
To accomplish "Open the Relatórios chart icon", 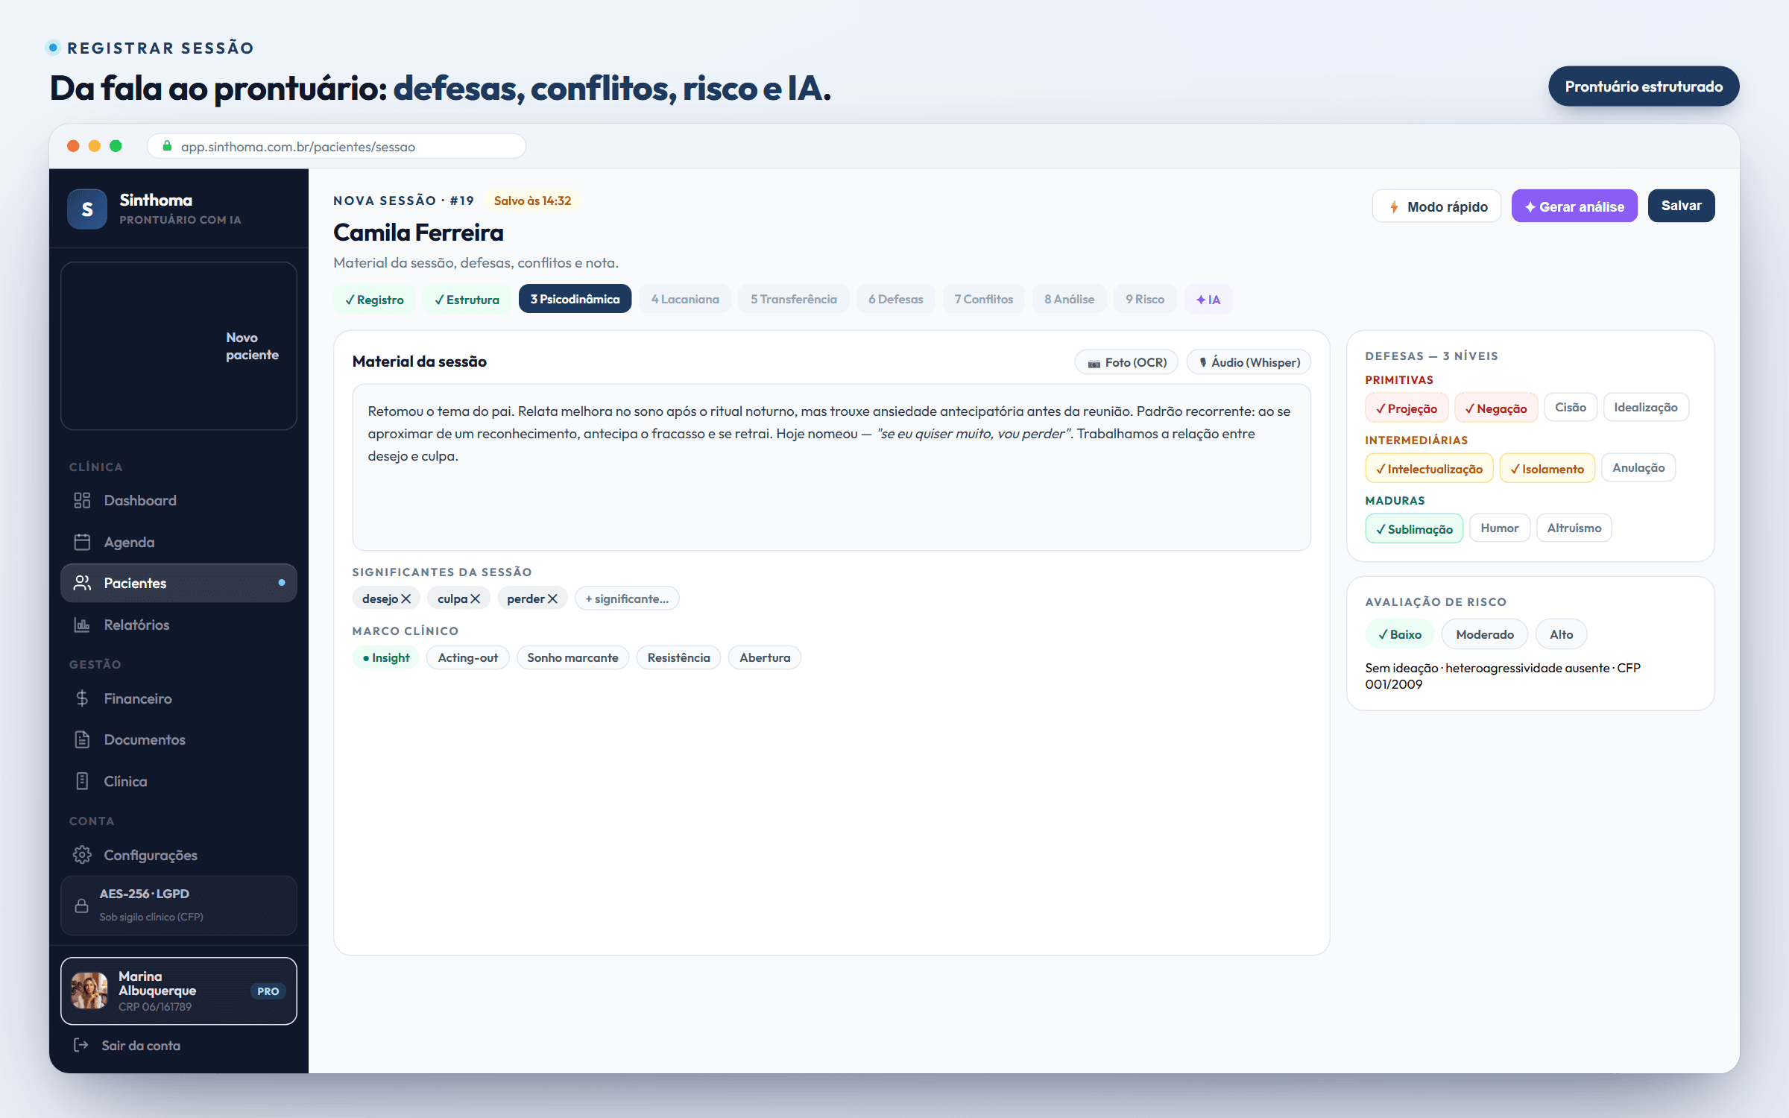I will [x=82, y=625].
